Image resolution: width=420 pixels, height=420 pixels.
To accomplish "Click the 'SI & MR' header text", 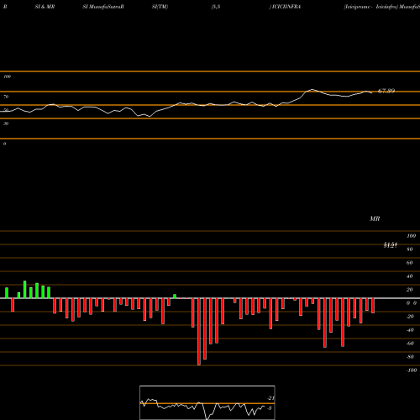I will click(x=45, y=7).
